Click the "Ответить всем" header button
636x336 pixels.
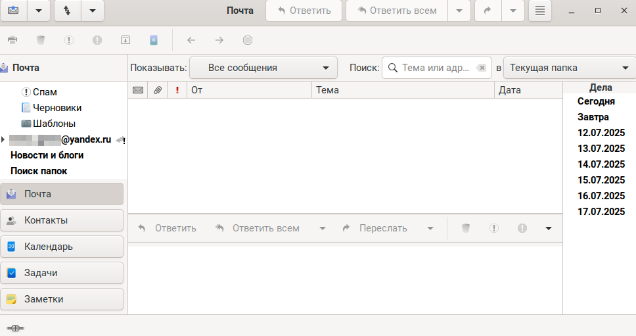396,11
